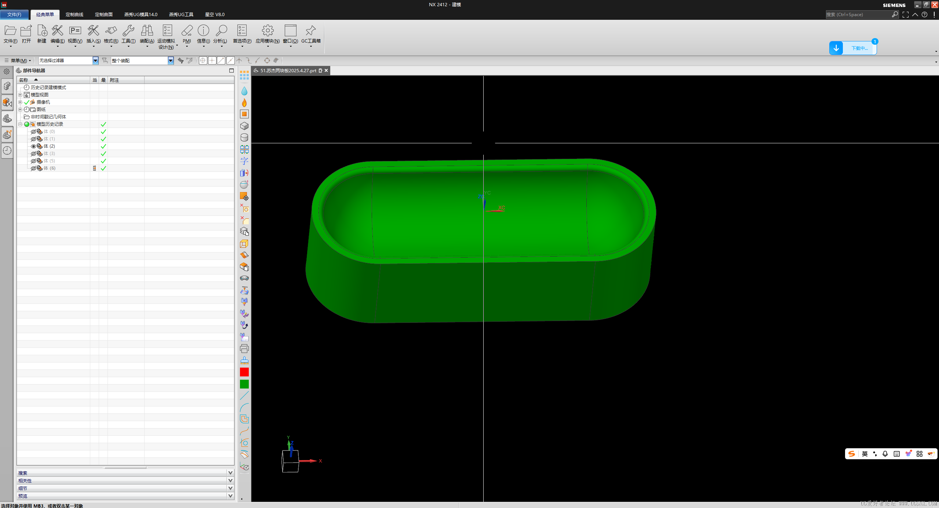Collapse the 模型历史记录 tree node
This screenshot has height=508, width=939.
[20, 124]
